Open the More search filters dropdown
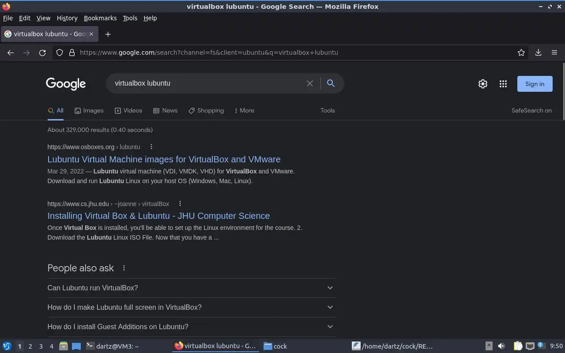The width and height of the screenshot is (565, 353). (x=244, y=111)
